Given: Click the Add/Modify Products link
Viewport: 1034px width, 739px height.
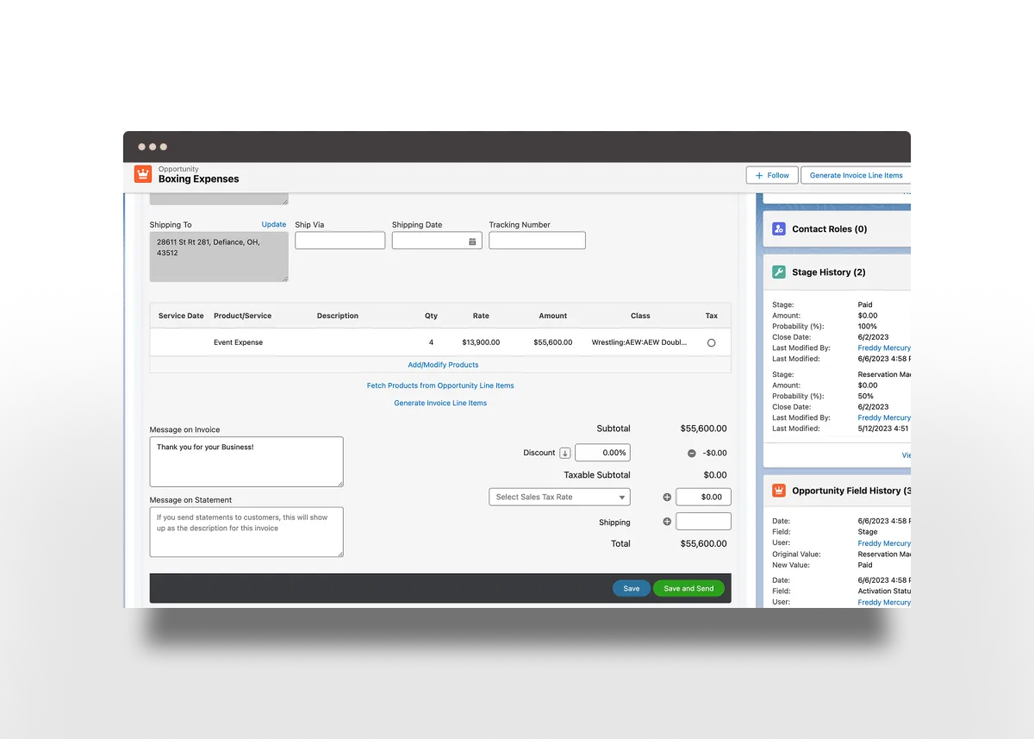Looking at the screenshot, I should [443, 365].
